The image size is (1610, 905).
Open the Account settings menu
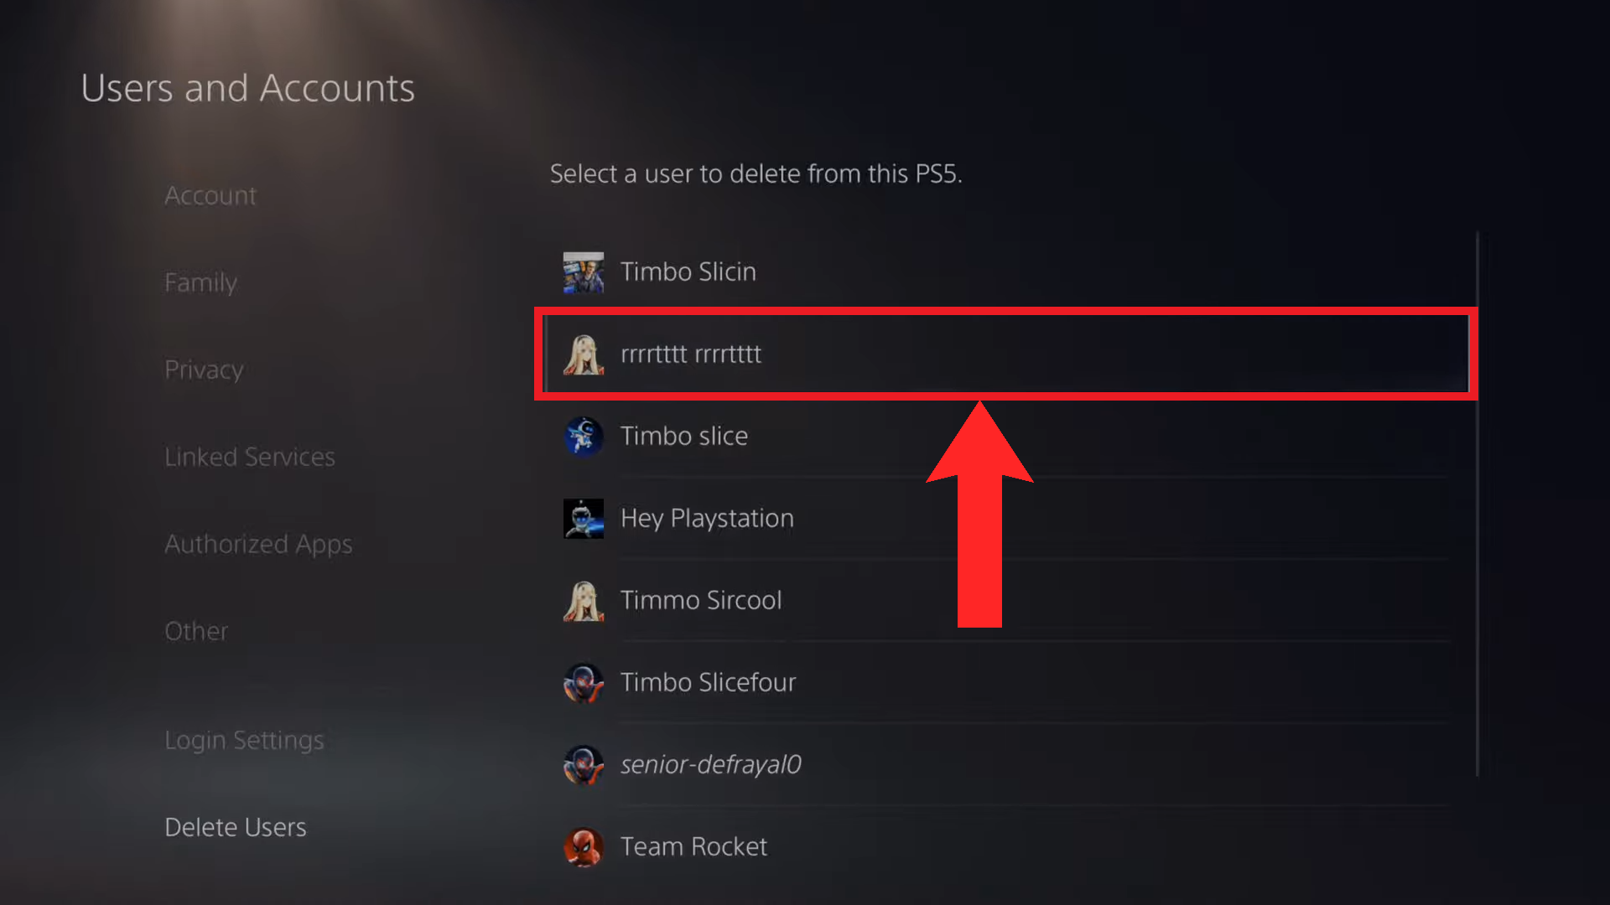[x=210, y=195]
